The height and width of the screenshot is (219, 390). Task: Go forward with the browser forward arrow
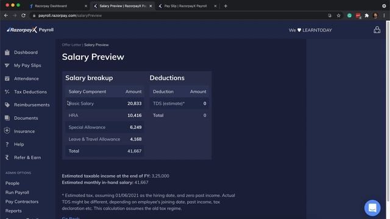click(15, 15)
